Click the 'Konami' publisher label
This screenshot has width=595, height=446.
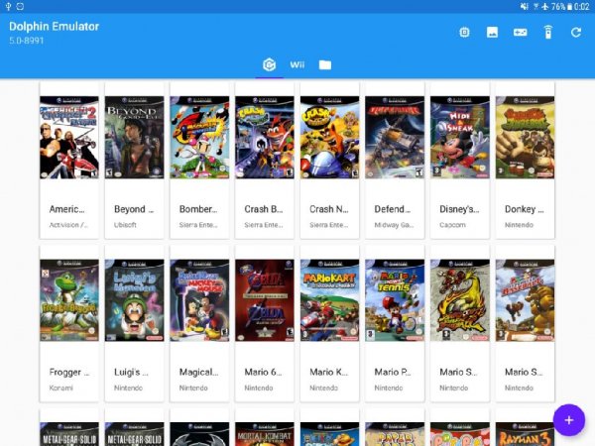[61, 388]
